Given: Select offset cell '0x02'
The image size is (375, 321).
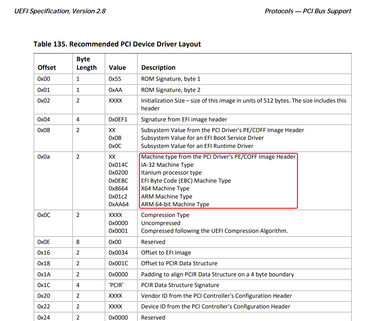Looking at the screenshot, I should (44, 101).
